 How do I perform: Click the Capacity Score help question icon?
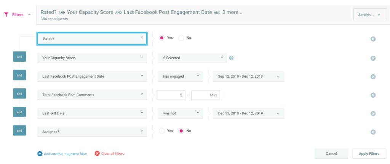(231, 58)
